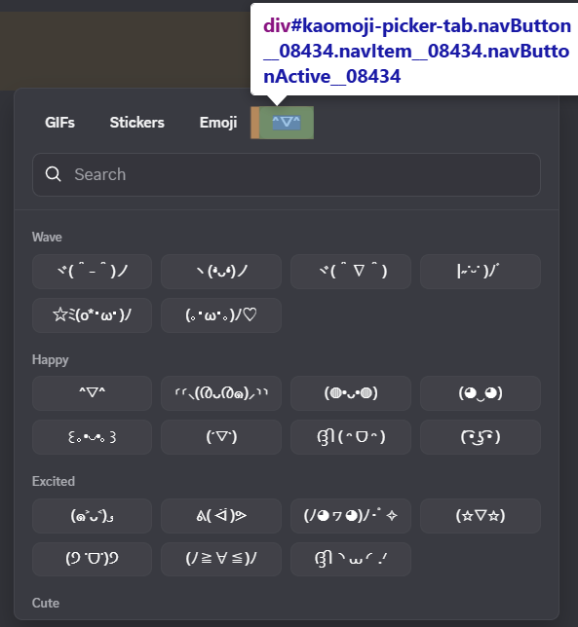Select the (◍•ᴗ•◍) happy kaomoji
Image resolution: width=578 pixels, height=627 pixels.
pos(351,393)
